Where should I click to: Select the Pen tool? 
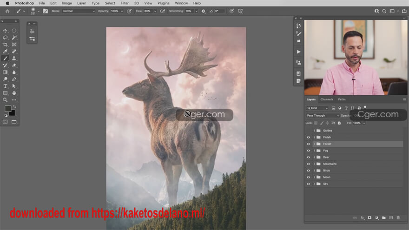pos(14,79)
